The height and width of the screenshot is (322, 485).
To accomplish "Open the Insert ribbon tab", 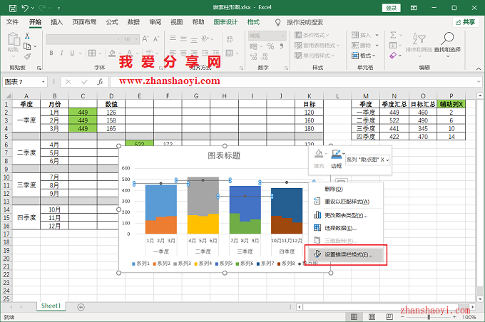I will (56, 22).
